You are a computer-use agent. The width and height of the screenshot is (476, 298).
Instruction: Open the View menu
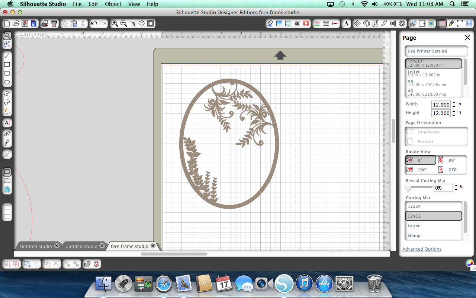point(134,4)
